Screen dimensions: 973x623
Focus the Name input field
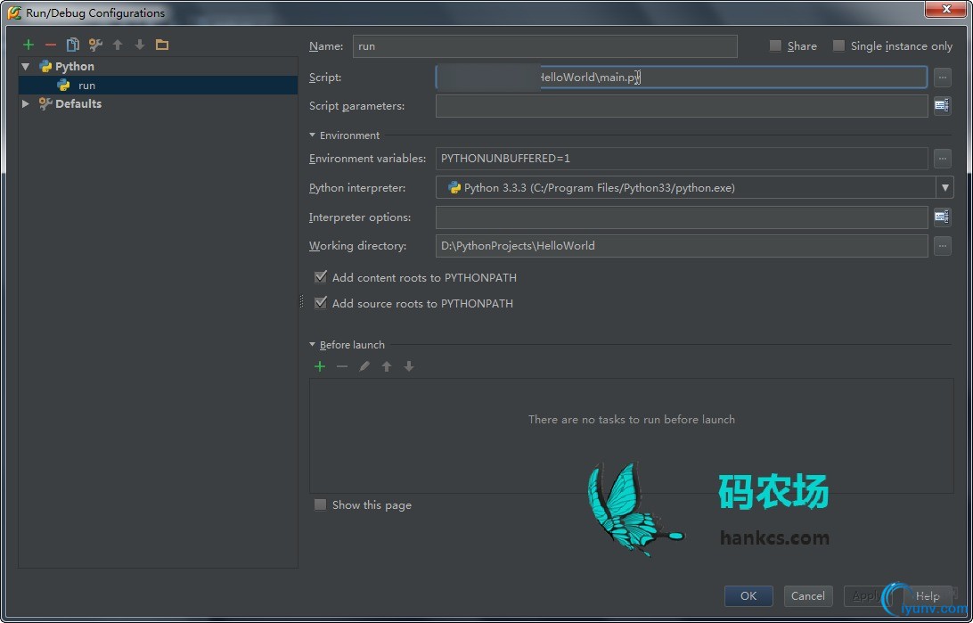(x=544, y=46)
